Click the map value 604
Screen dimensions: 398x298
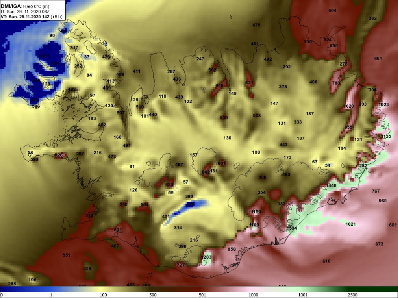tap(332, 10)
